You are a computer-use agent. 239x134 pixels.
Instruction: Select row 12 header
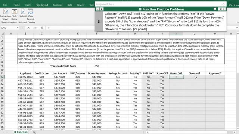(x=2, y=77)
